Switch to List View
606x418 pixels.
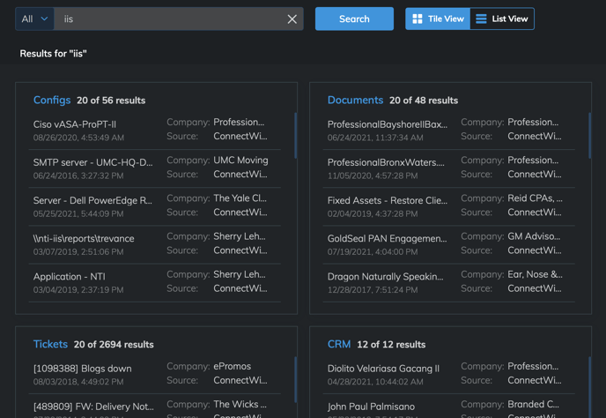point(502,19)
